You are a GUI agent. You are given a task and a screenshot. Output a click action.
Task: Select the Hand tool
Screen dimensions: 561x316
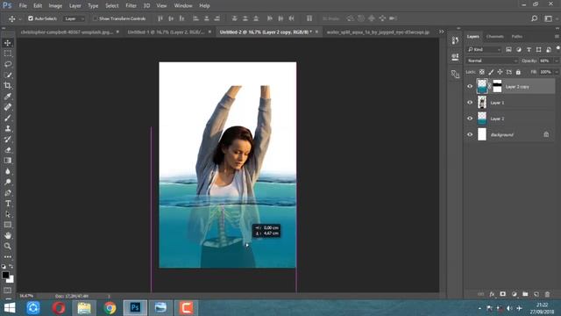8,235
